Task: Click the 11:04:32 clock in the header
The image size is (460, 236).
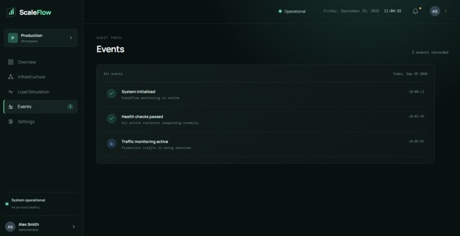Action: point(393,11)
